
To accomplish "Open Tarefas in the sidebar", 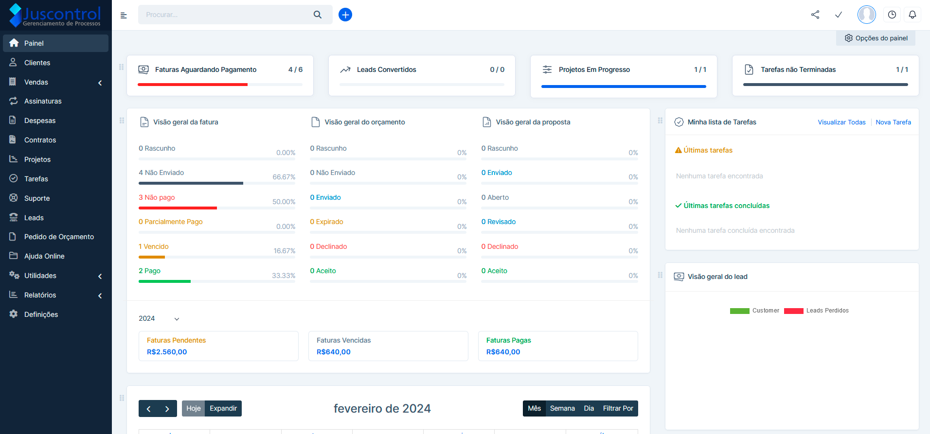I will click(x=56, y=179).
